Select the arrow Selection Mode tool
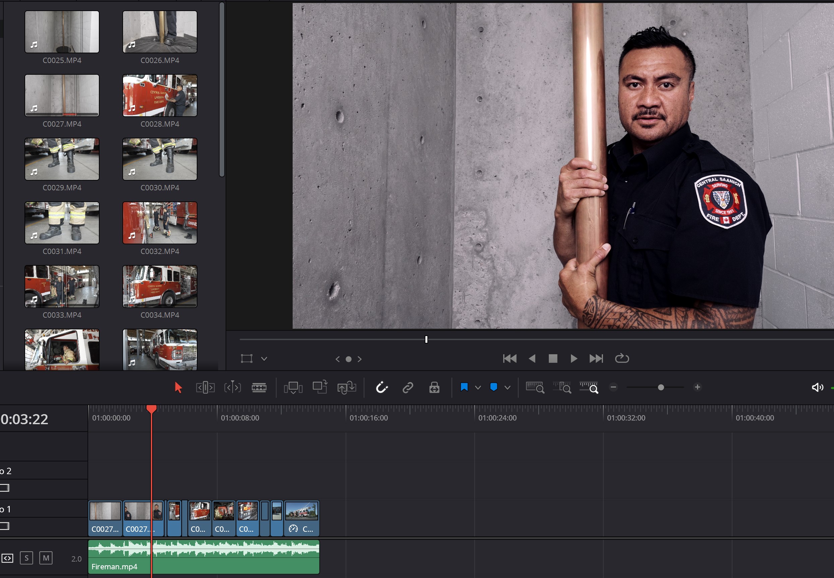 (178, 387)
